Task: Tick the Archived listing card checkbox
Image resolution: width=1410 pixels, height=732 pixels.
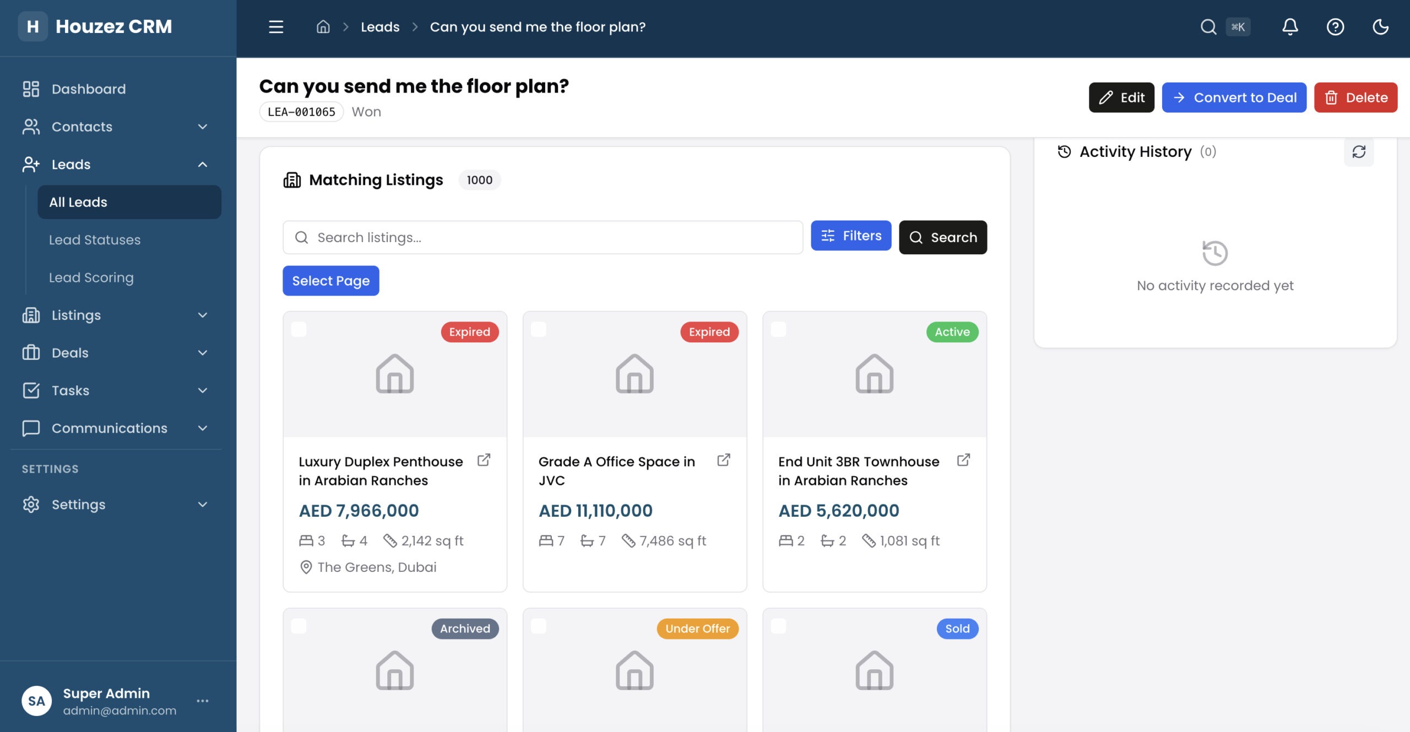Action: click(299, 627)
